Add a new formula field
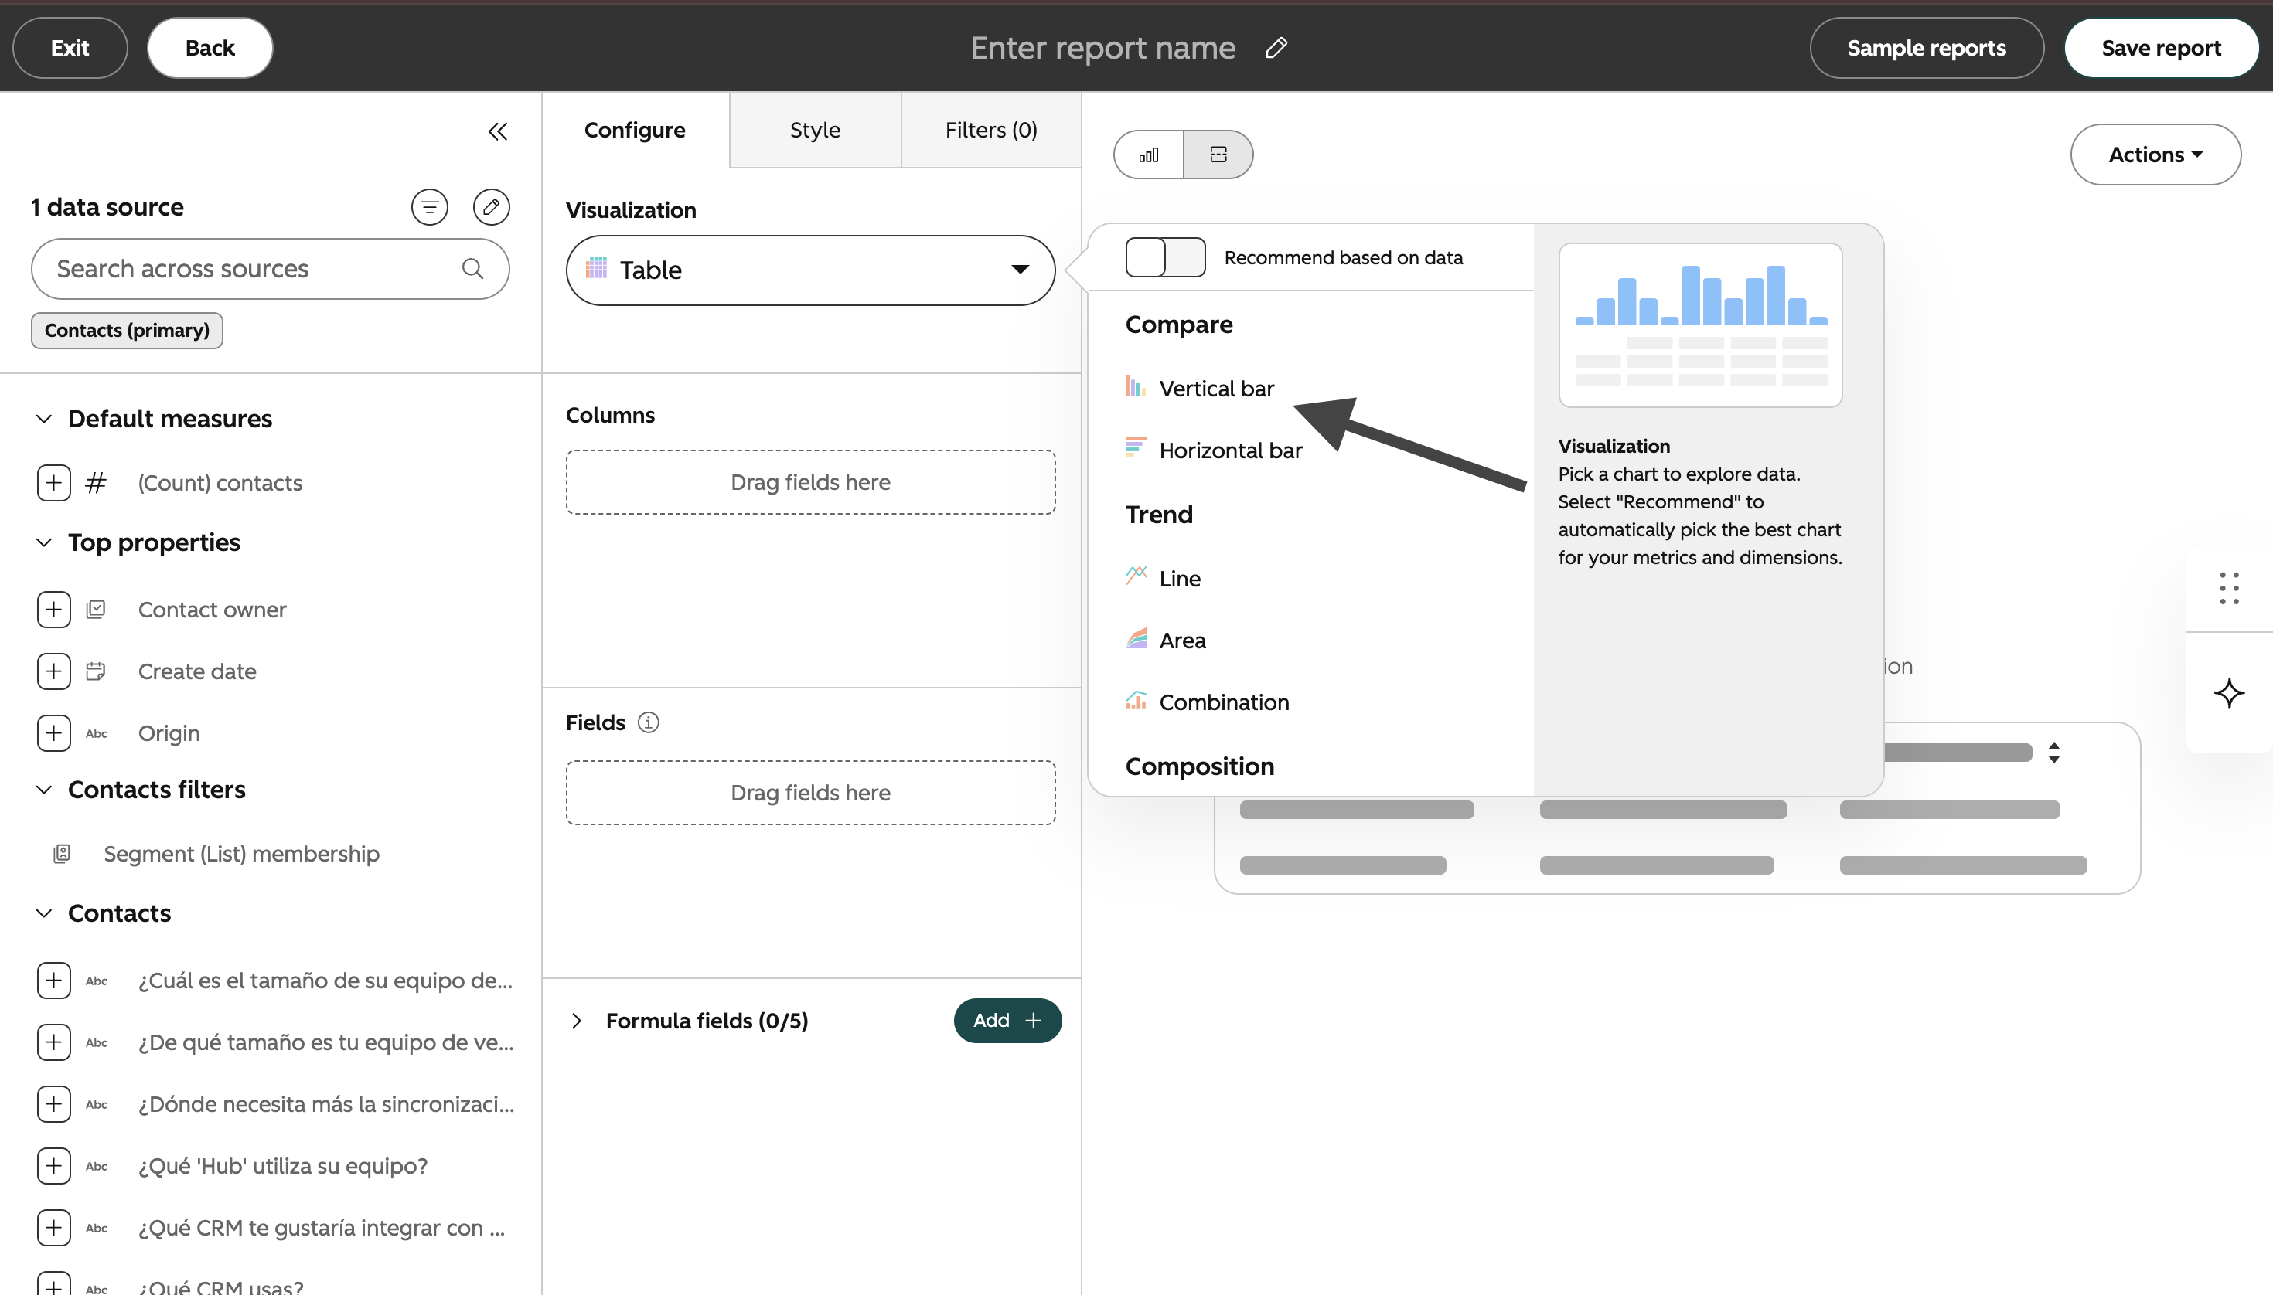This screenshot has width=2273, height=1295. (1007, 1020)
